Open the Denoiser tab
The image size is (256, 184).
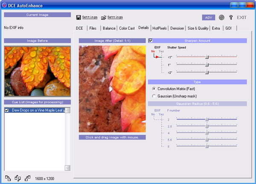click(177, 28)
